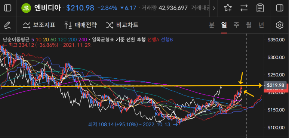Screen dimensions: 289x138
Task: Click the NVIDIA green logo icon
Action: pos(26,8)
